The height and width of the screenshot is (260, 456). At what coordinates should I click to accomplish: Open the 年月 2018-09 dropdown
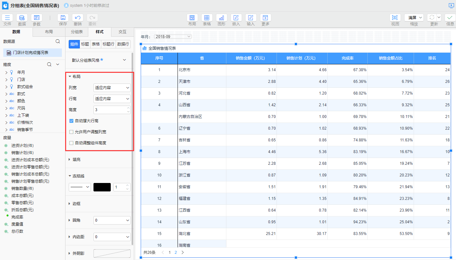pos(173,37)
